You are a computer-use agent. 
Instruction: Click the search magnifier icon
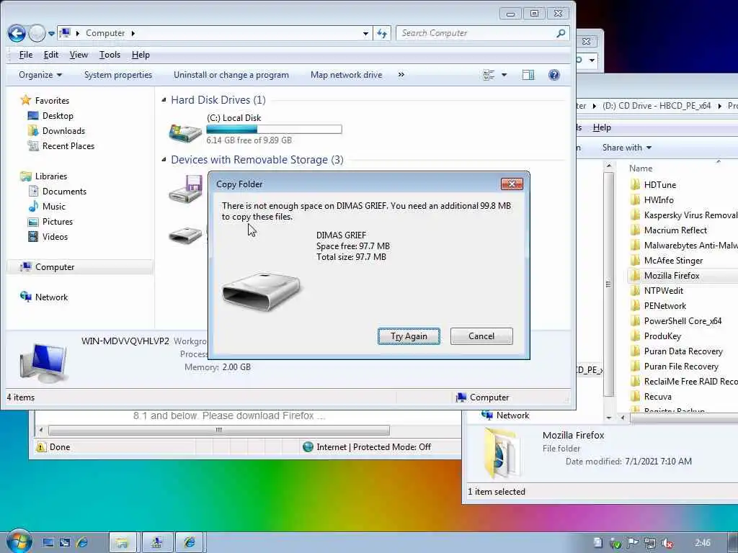coord(561,33)
